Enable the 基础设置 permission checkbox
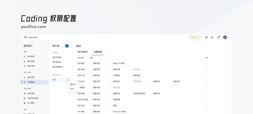 click(x=111, y=69)
